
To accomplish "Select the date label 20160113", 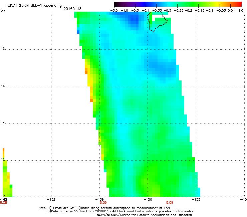I will 72,9.
